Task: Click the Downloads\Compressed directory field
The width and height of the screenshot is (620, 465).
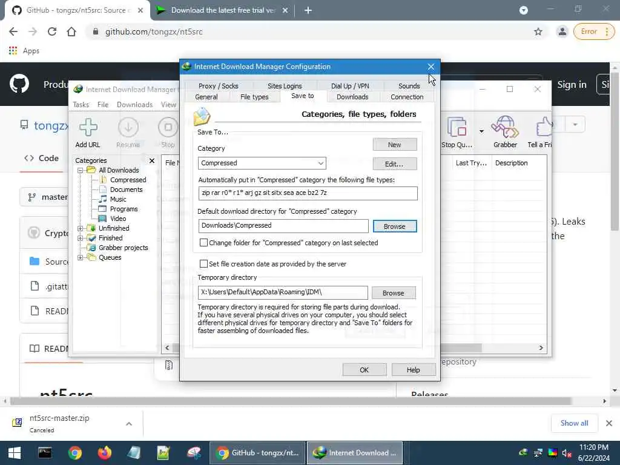Action: click(x=283, y=226)
